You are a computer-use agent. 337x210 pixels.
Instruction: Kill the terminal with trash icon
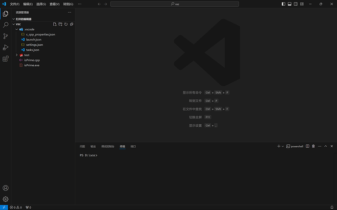click(314, 146)
